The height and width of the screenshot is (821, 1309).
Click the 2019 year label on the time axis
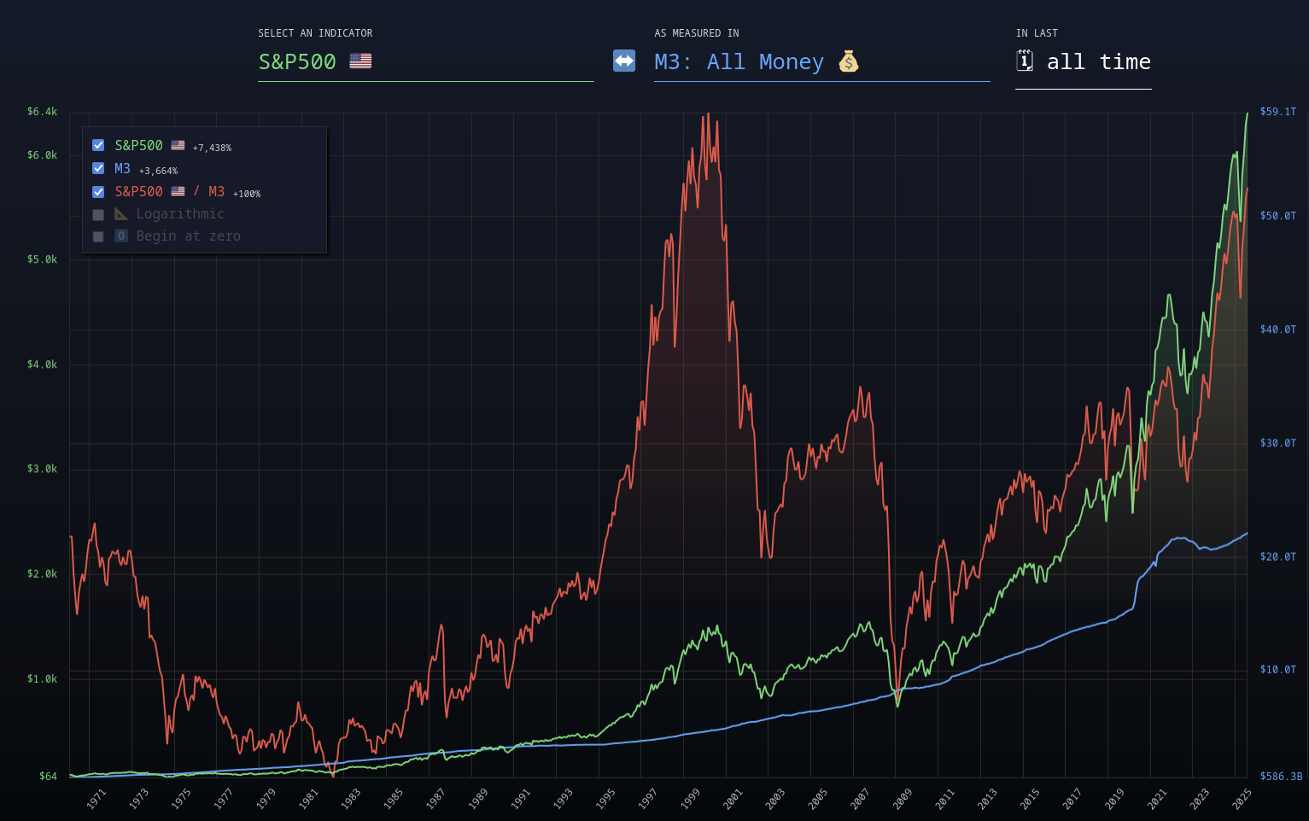point(1115,799)
